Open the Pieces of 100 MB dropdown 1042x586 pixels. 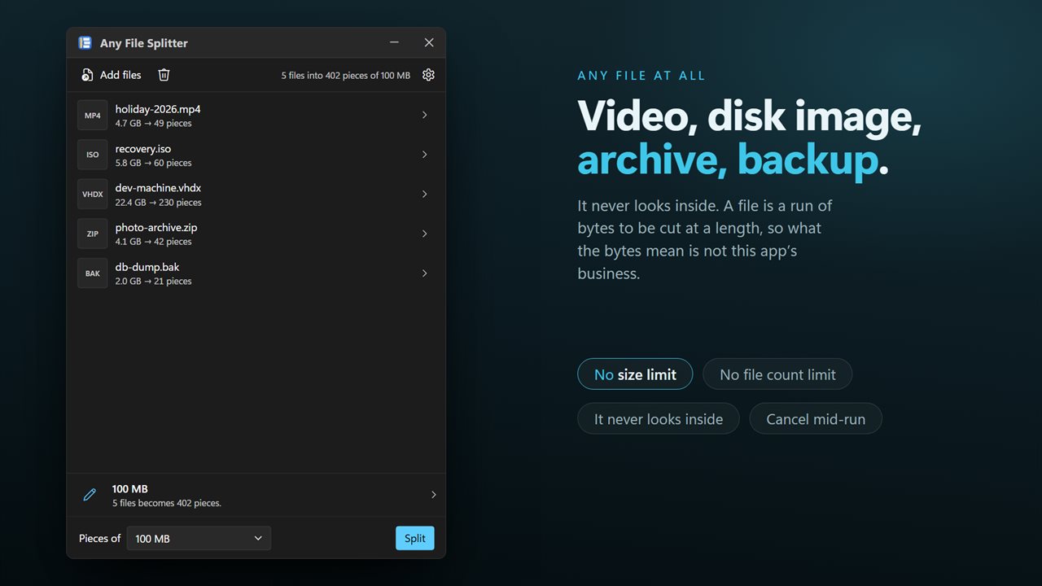(199, 538)
